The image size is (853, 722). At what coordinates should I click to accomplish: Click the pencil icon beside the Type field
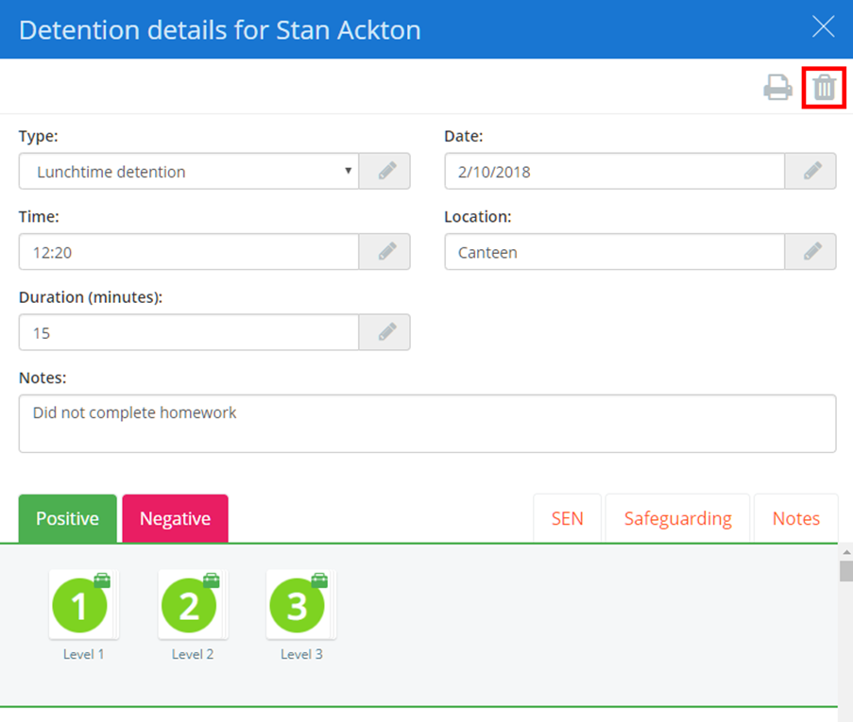(384, 171)
